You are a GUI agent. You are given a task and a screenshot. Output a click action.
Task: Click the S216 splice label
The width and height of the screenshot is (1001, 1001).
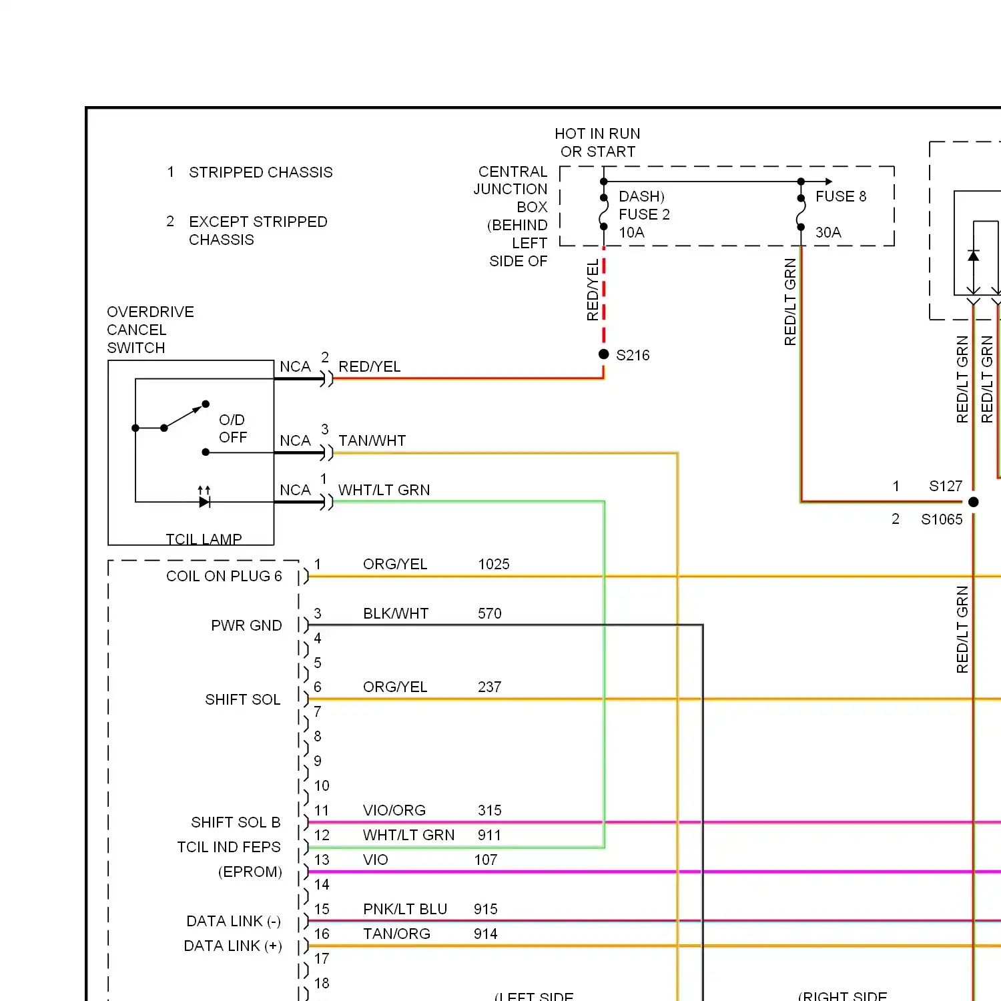(x=633, y=355)
